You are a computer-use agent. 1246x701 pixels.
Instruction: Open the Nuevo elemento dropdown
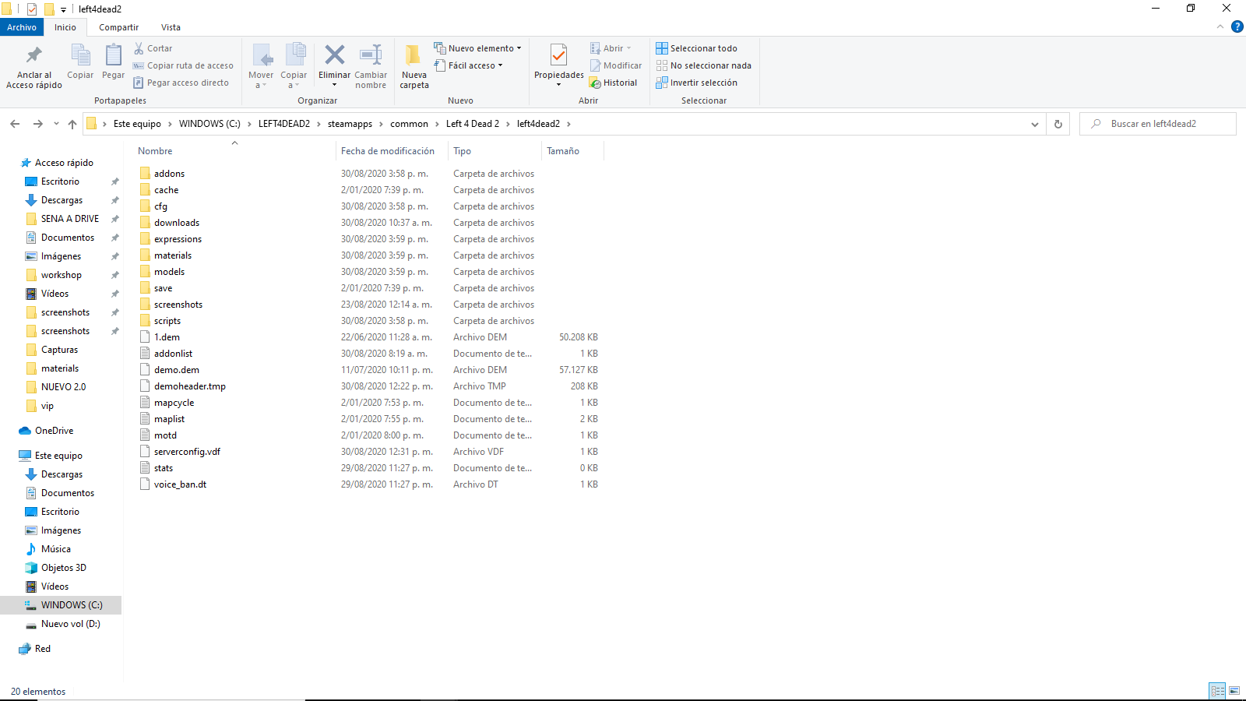[477, 48]
